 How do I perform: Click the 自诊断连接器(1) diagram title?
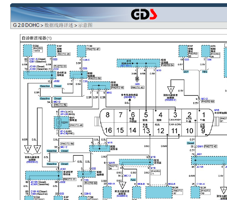pos(37,38)
